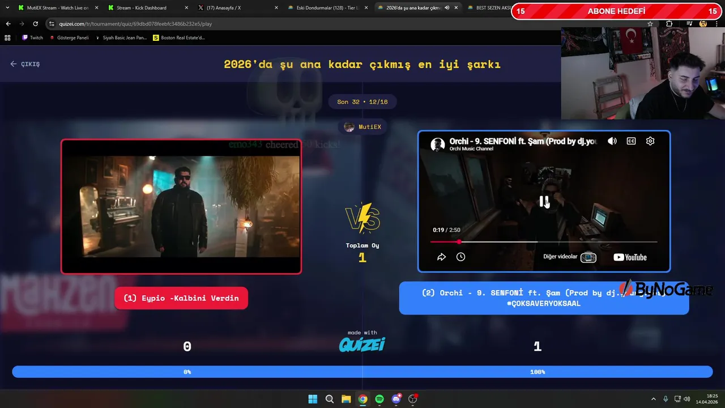
Task: Share the Orchi video via arrow icon
Action: tap(441, 257)
